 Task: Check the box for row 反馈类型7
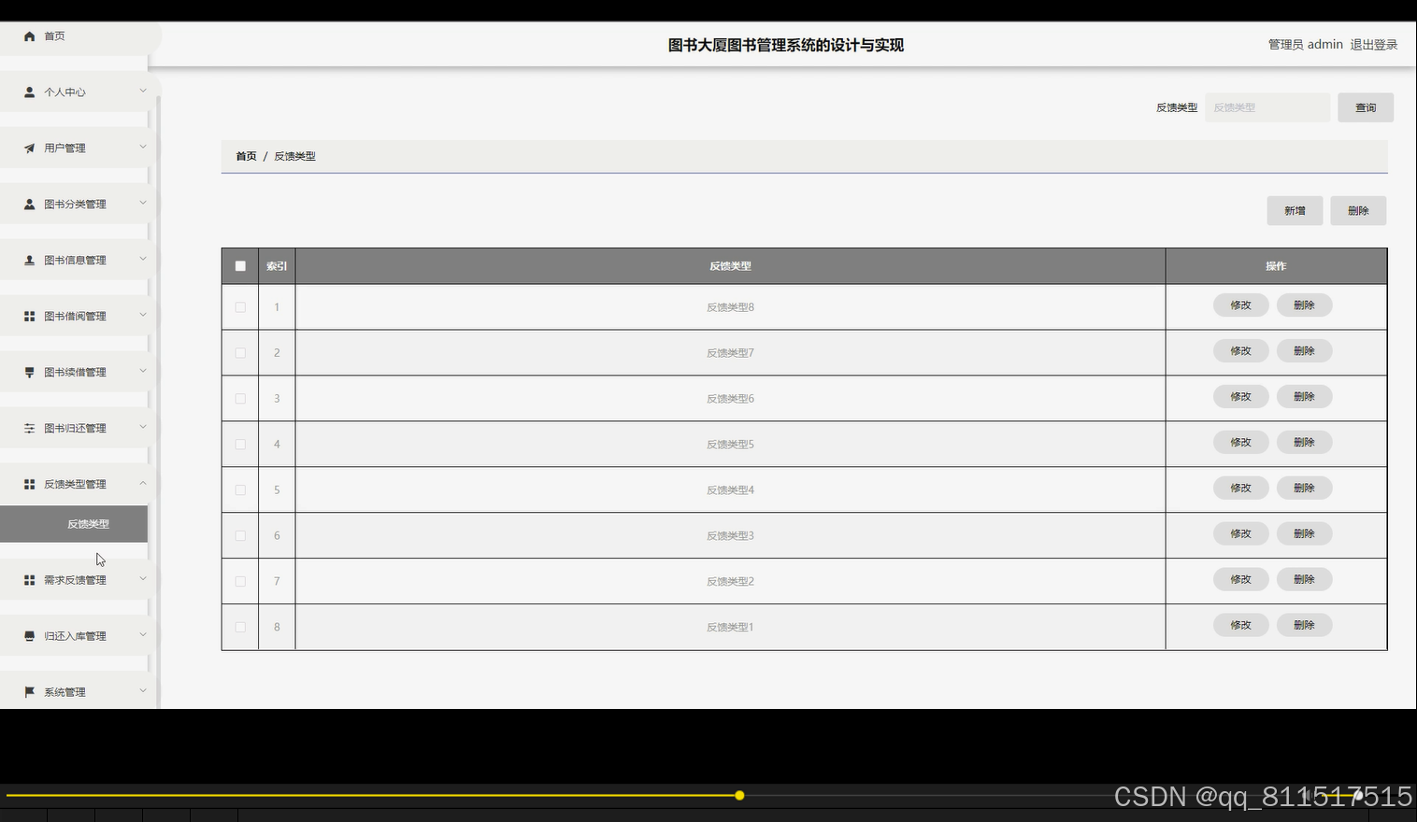pos(240,353)
